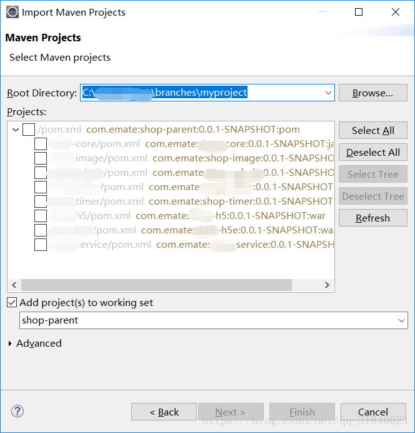Minimize the Import Maven Projects dialog
415x433 pixels.
322,12
